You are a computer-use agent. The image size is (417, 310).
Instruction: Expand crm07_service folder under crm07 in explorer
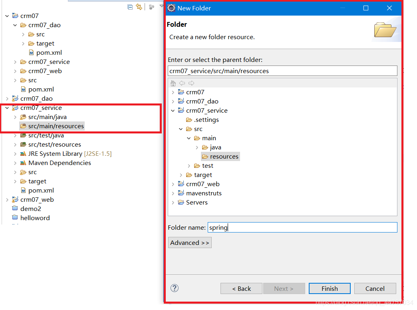click(15, 62)
